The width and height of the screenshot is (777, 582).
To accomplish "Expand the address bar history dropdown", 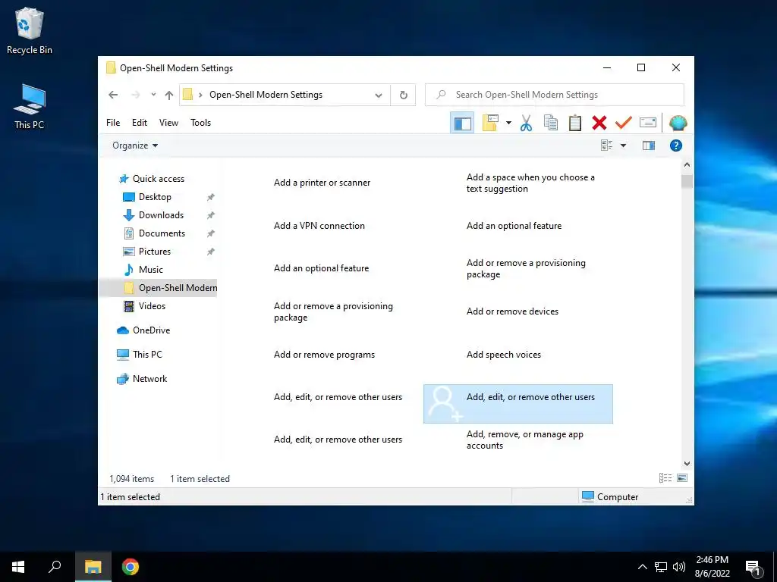I will (x=379, y=95).
